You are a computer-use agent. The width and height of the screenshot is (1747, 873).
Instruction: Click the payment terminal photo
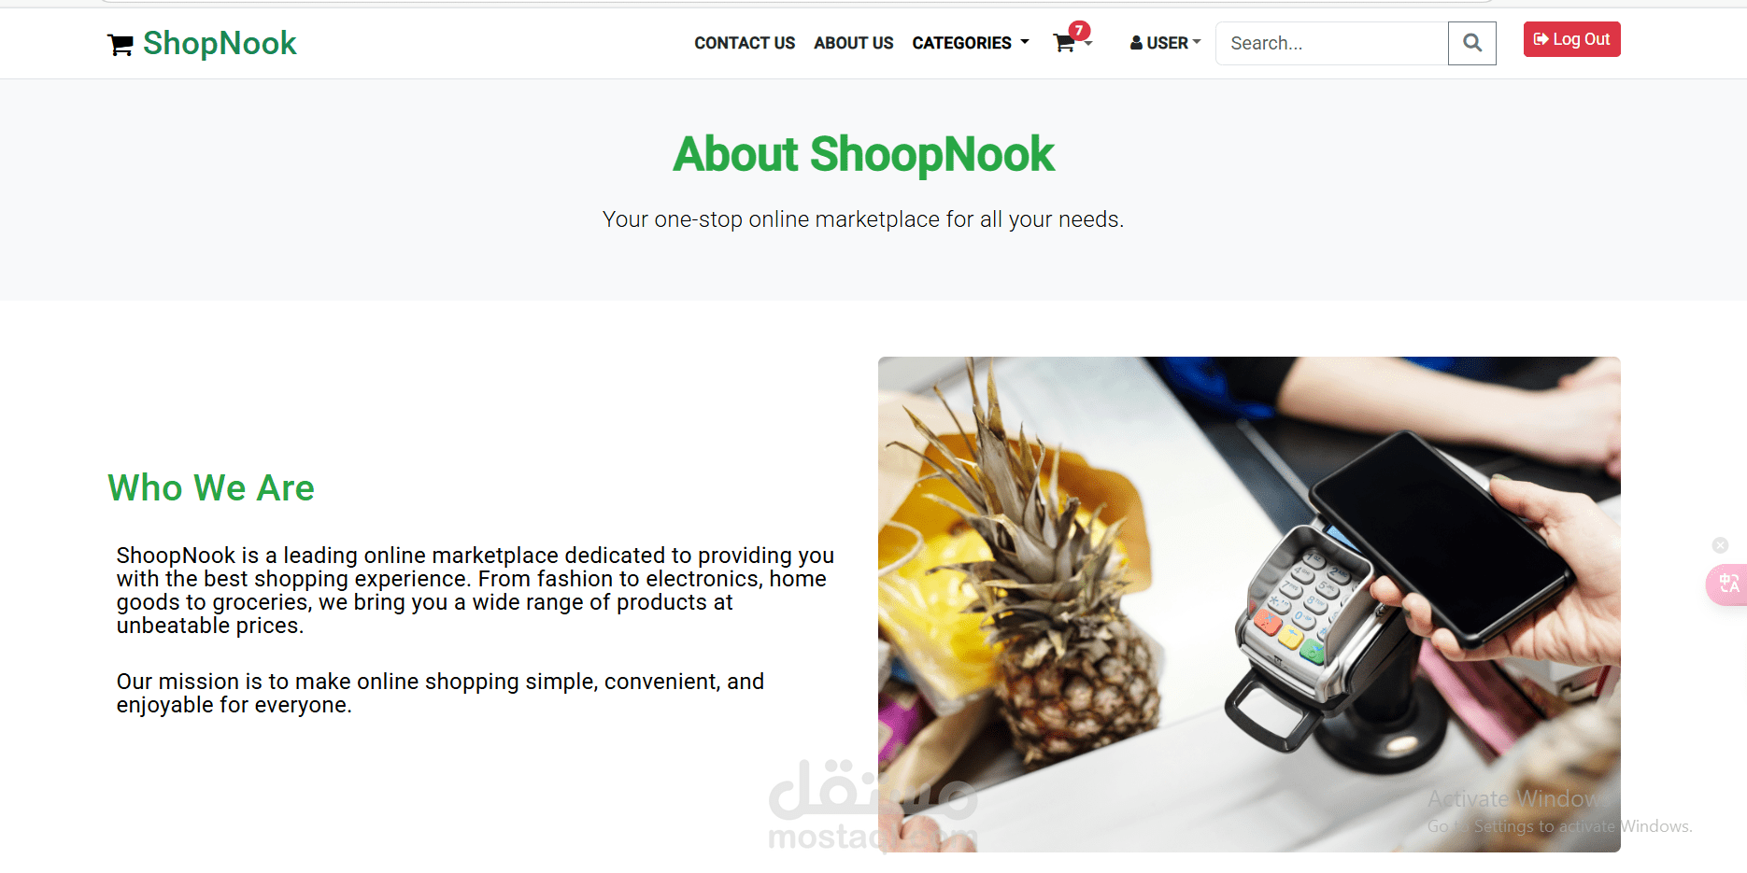1249,604
